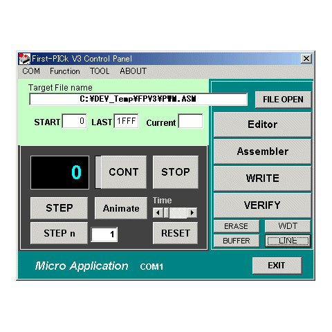Click the Time slider left arrow
Screen dimensions: 332x332
pyautogui.click(x=158, y=212)
